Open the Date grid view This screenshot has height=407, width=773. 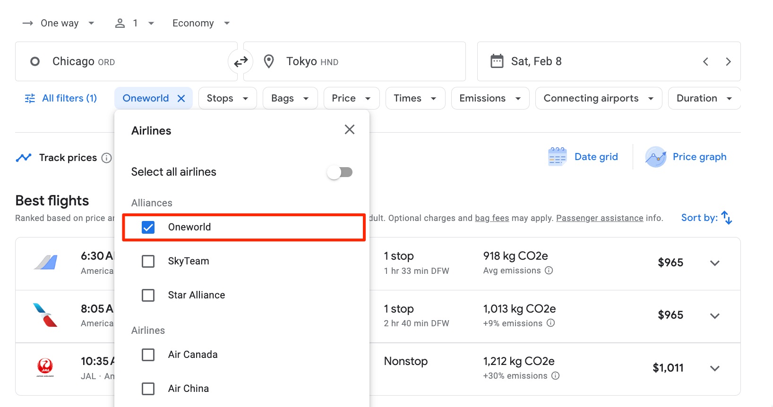coord(583,157)
